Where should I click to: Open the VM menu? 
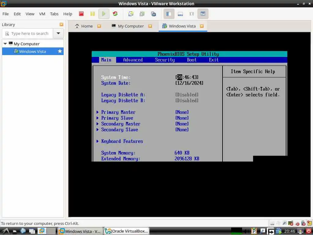(42, 14)
